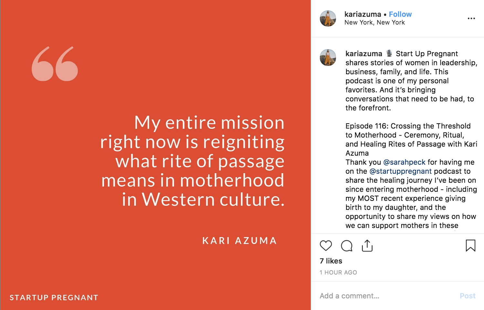The width and height of the screenshot is (484, 310).
Task: Toggle the Follow state for kariazuma
Action: pos(400,14)
